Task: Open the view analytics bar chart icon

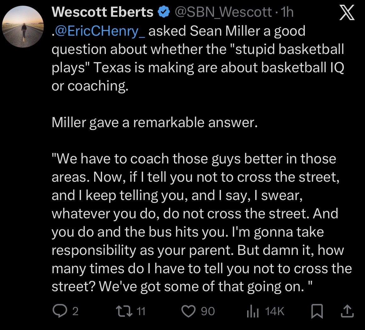Action: tap(253, 312)
